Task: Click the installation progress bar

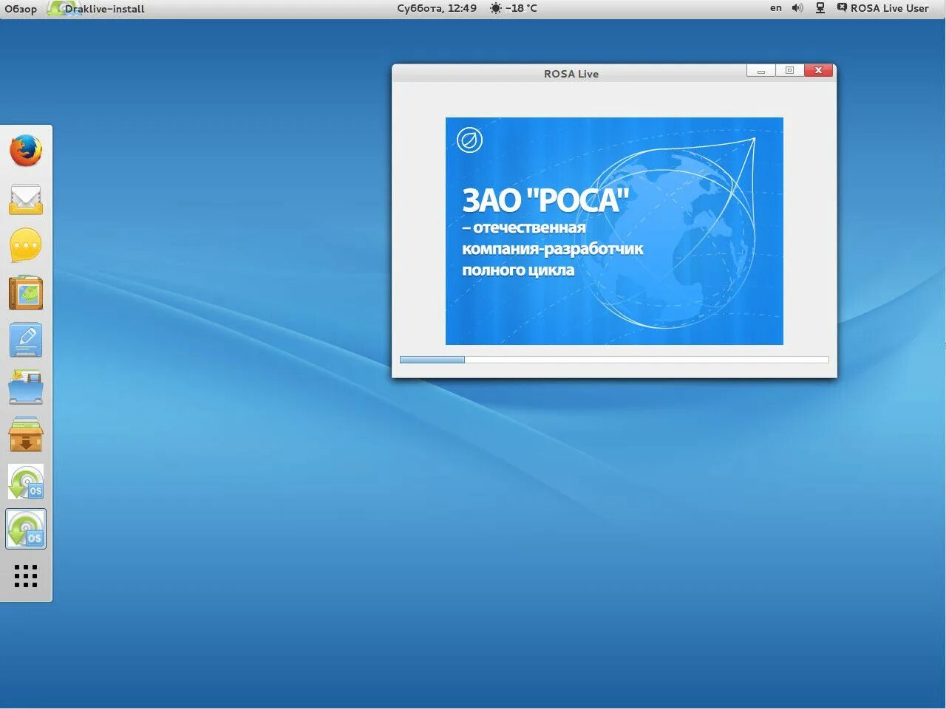Action: click(614, 360)
